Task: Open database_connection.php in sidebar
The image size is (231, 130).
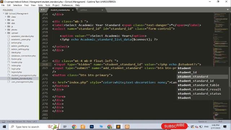Action: click(x=23, y=56)
